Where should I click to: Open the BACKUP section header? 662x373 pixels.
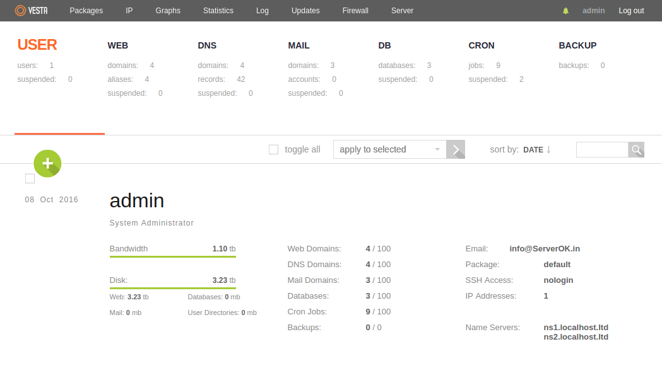pos(576,45)
